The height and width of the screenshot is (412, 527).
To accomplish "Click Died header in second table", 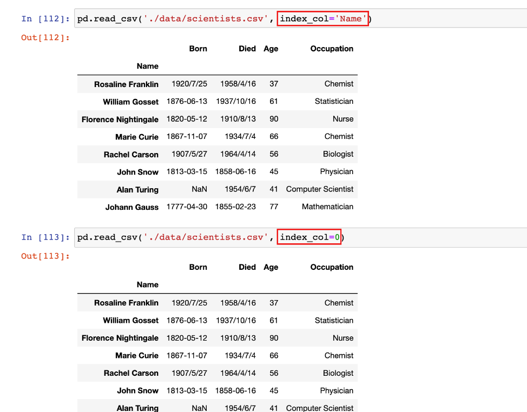I will 247,267.
